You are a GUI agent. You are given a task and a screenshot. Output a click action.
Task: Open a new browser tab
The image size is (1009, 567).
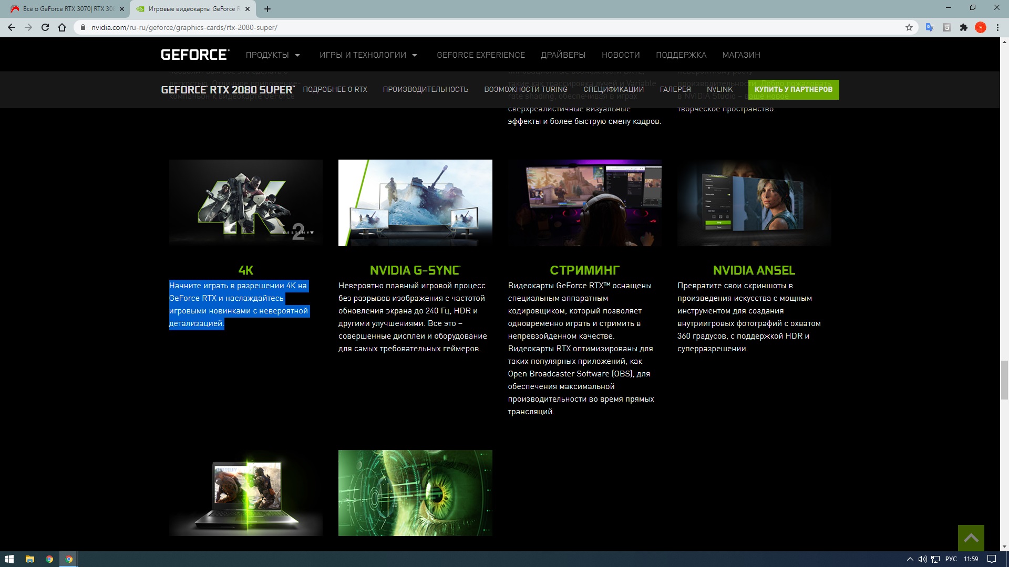click(x=267, y=9)
